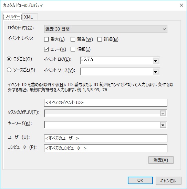This screenshot has width=187, height=189.
Task: Select the ログごと(O) radio button
Action: [9, 59]
